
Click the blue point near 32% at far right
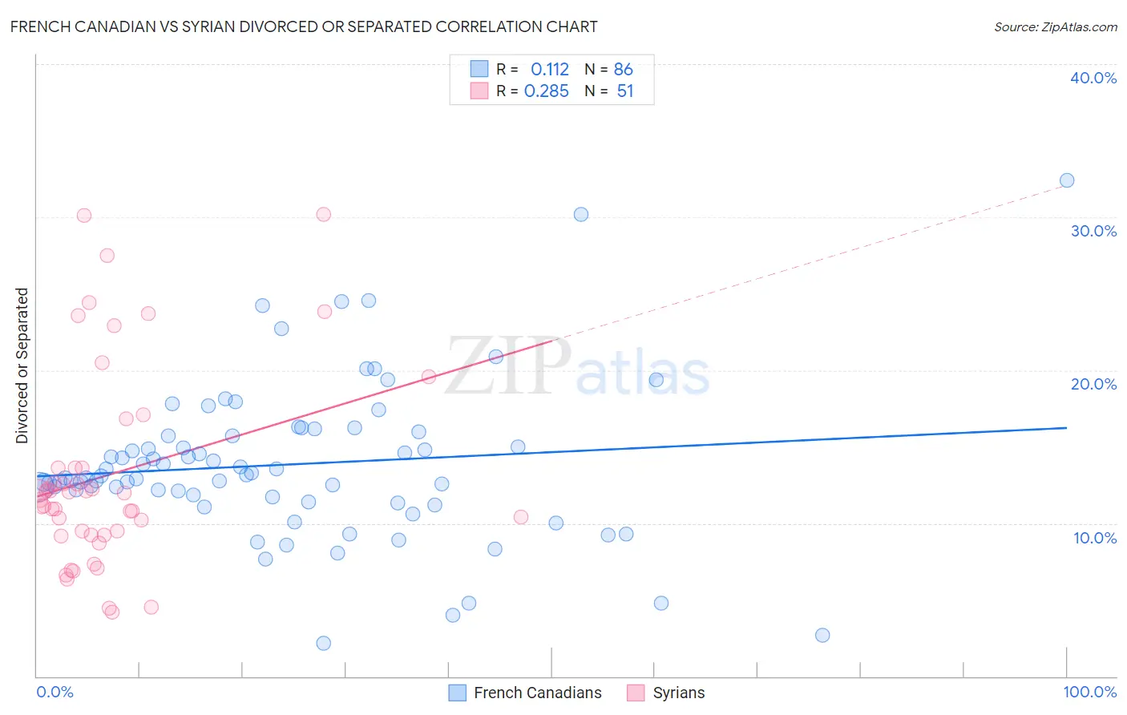tap(1067, 180)
